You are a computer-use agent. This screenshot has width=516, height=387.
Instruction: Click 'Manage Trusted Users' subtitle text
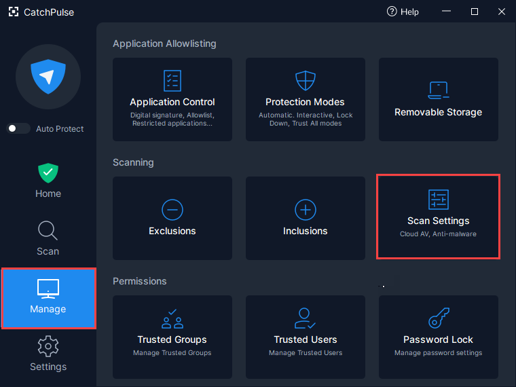306,353
